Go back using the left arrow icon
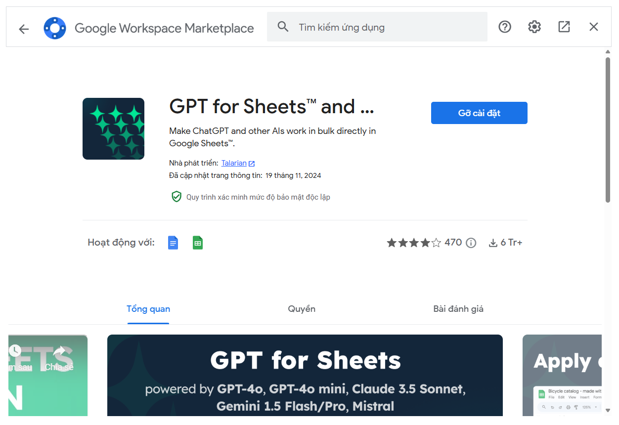The width and height of the screenshot is (619, 425). pyautogui.click(x=24, y=29)
